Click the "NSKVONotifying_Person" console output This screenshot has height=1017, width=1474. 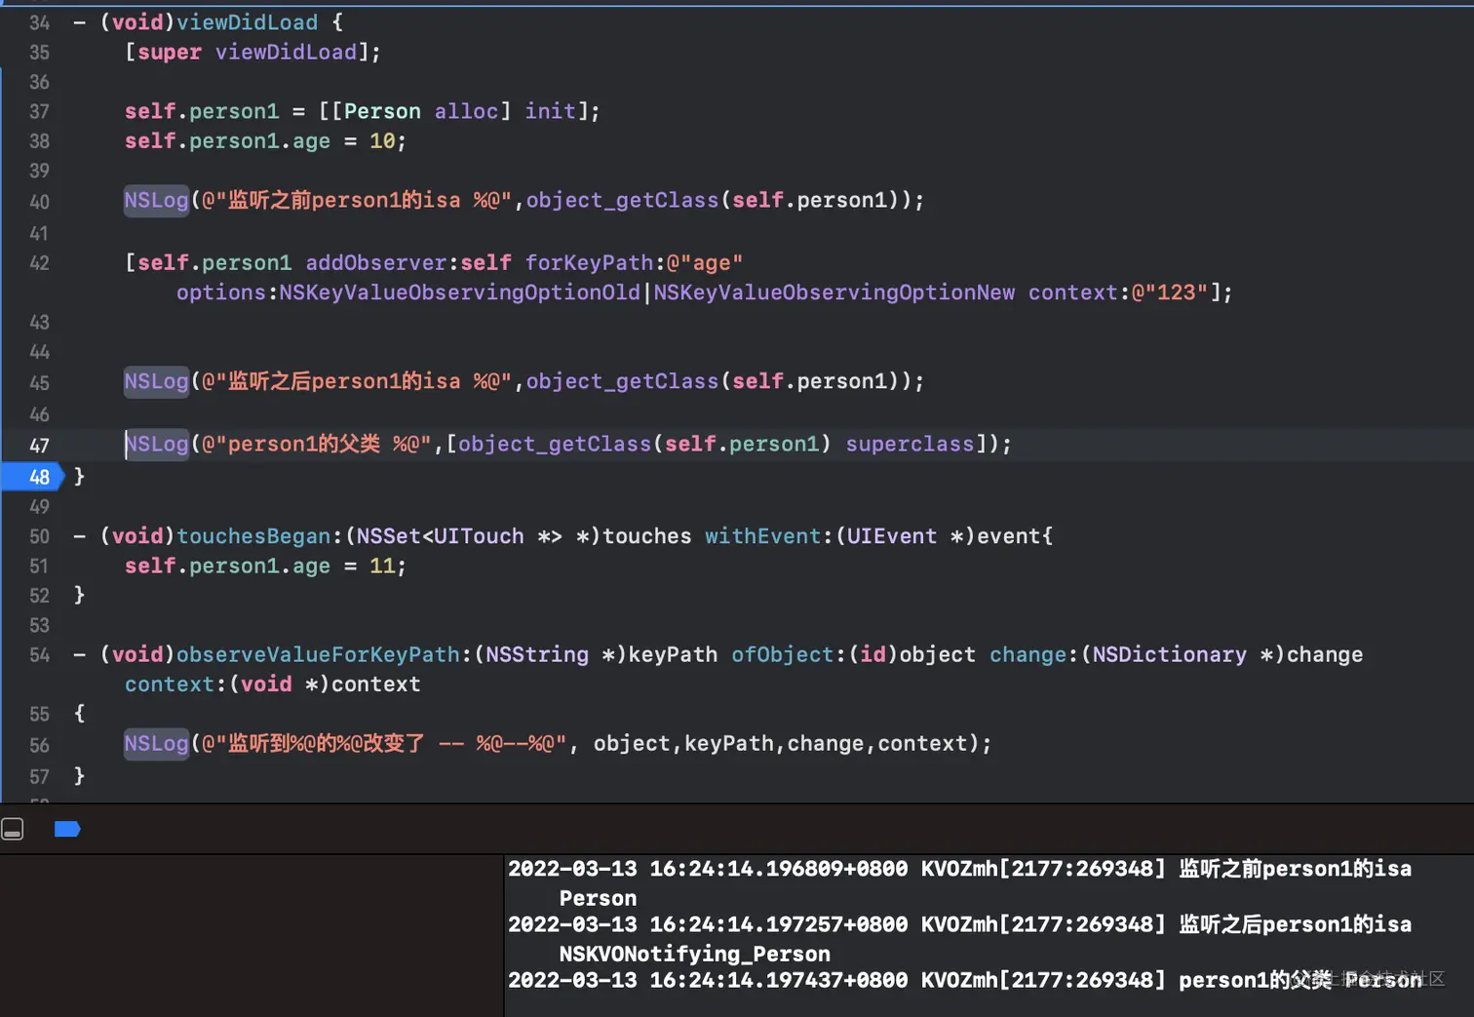pyautogui.click(x=695, y=954)
